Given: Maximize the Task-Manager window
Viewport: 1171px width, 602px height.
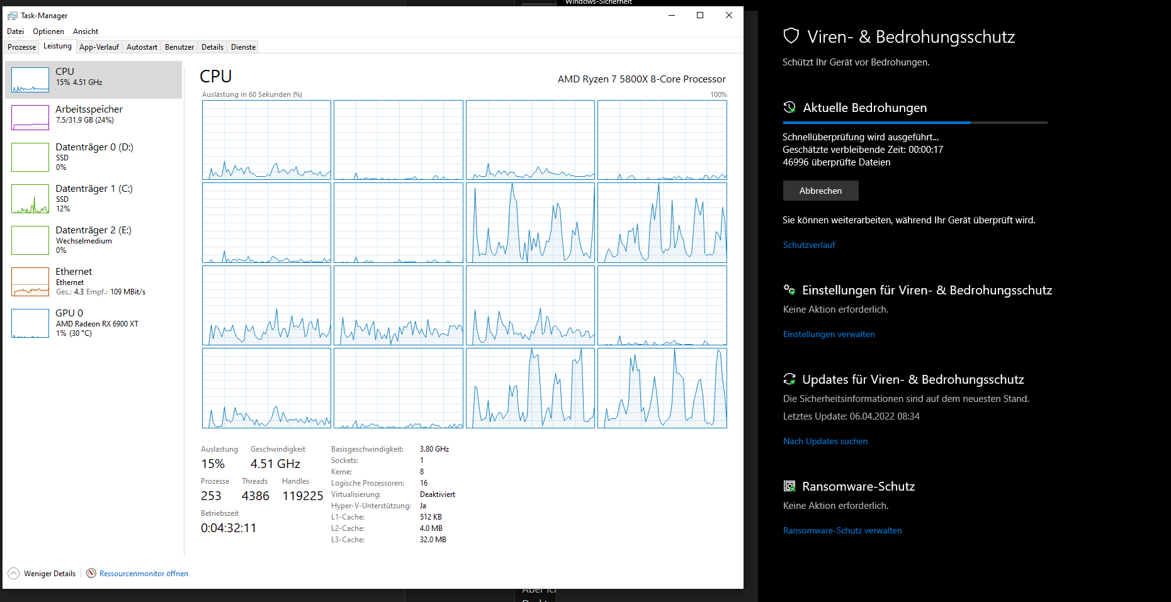Looking at the screenshot, I should tap(700, 15).
